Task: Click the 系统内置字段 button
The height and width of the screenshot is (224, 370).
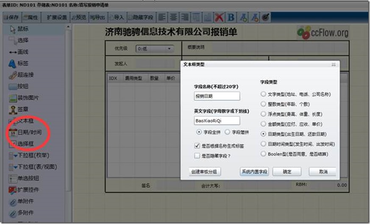Action: click(254, 171)
